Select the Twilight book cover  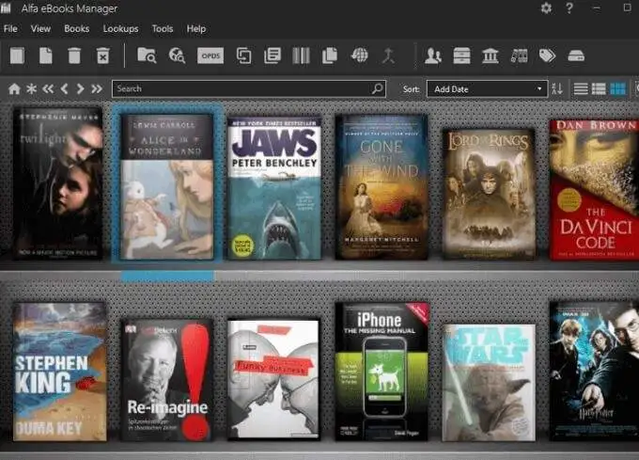point(57,183)
